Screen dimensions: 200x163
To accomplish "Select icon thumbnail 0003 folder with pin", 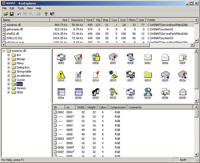I will [78, 59].
